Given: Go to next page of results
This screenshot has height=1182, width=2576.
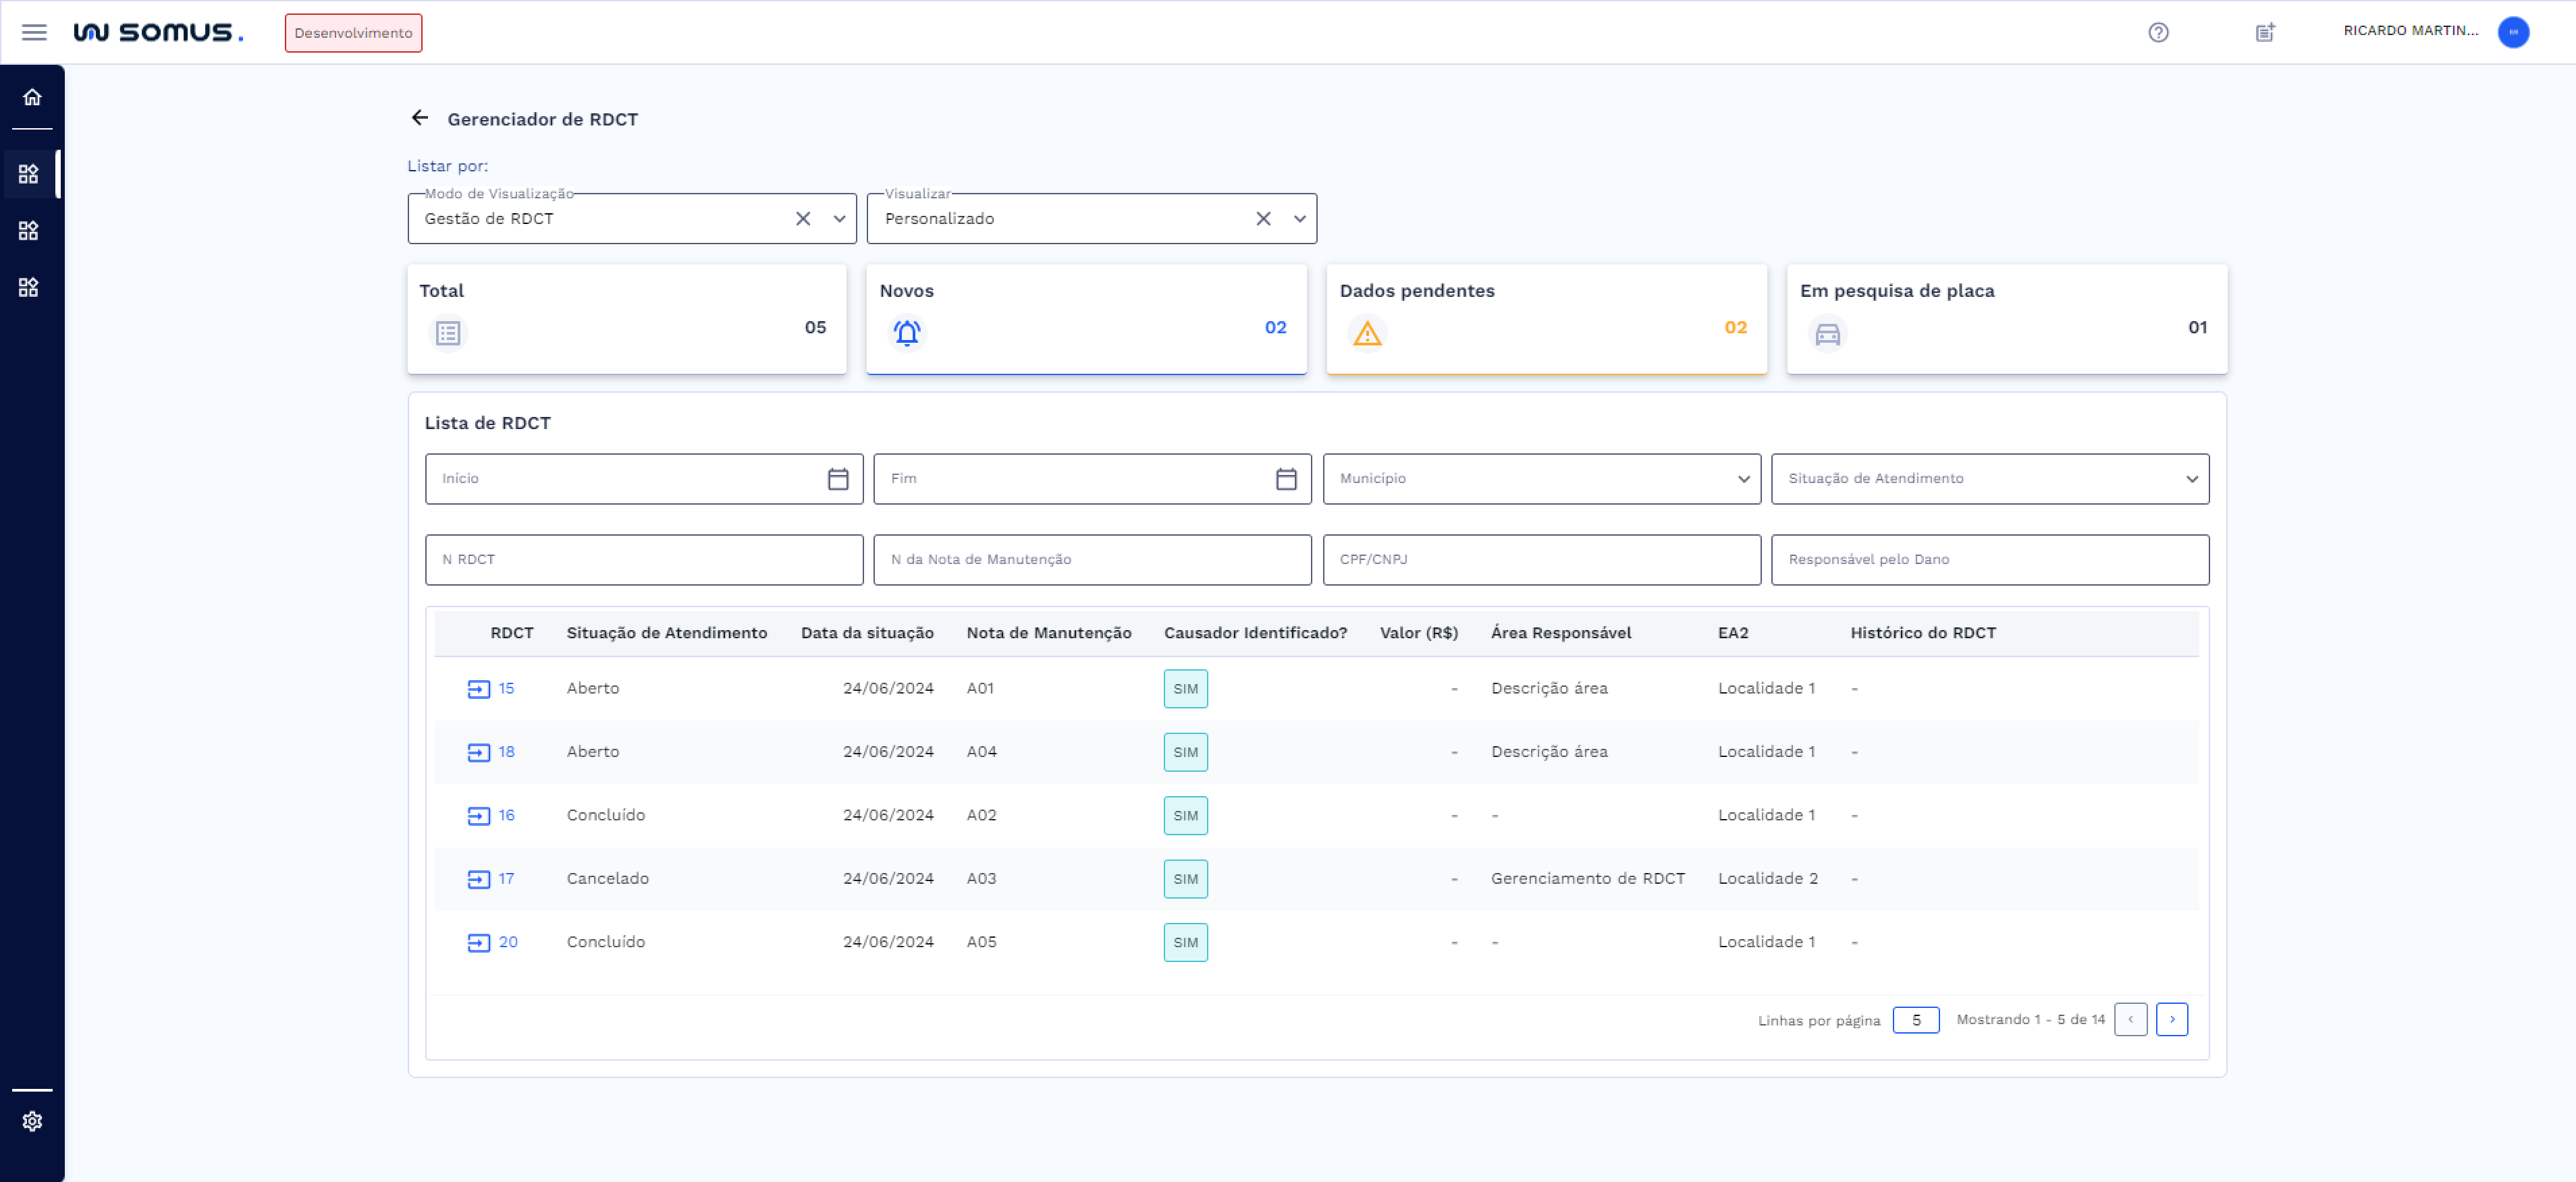Looking at the screenshot, I should pos(2171,1019).
